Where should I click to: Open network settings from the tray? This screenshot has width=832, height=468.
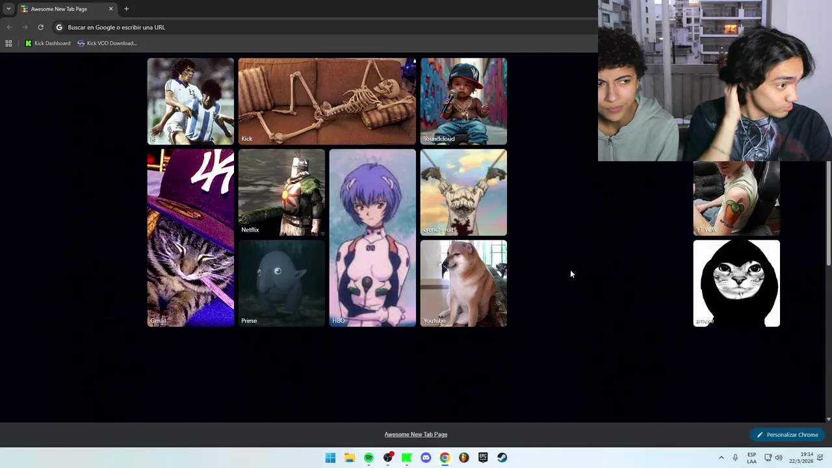pyautogui.click(x=768, y=458)
